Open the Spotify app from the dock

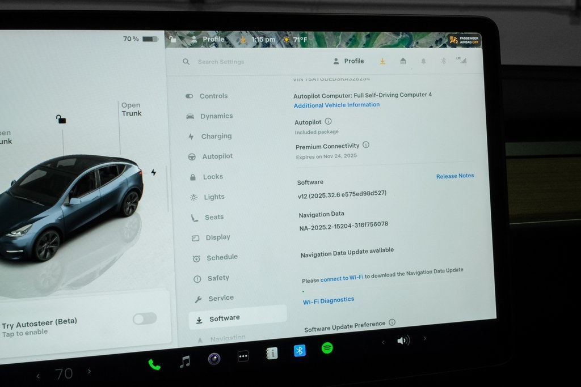pyautogui.click(x=328, y=350)
